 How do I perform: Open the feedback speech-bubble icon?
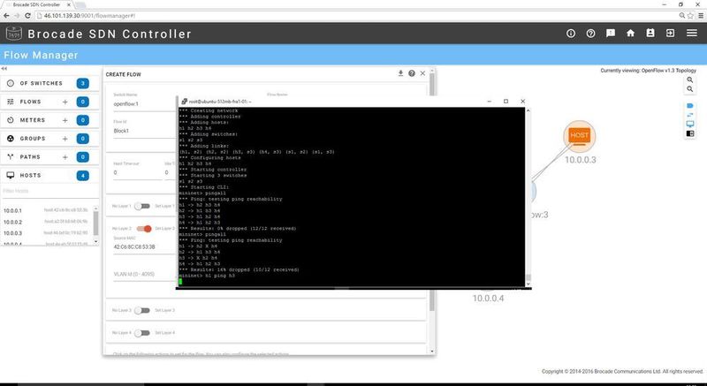click(611, 34)
